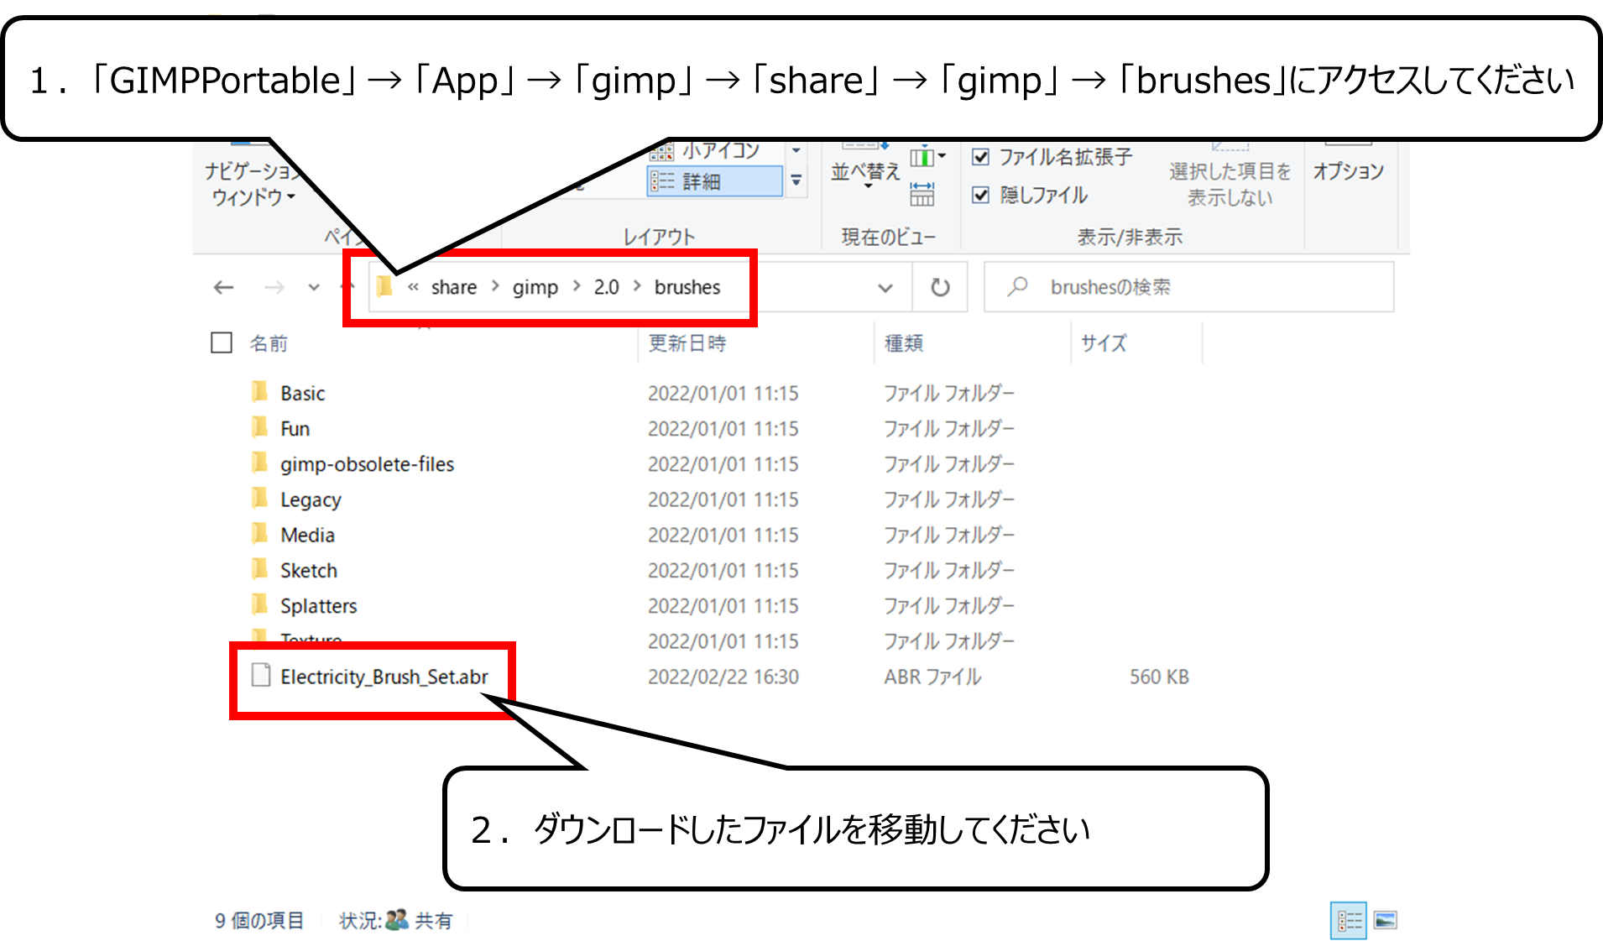Select the Media folder icon
1603x941 pixels.
260,534
